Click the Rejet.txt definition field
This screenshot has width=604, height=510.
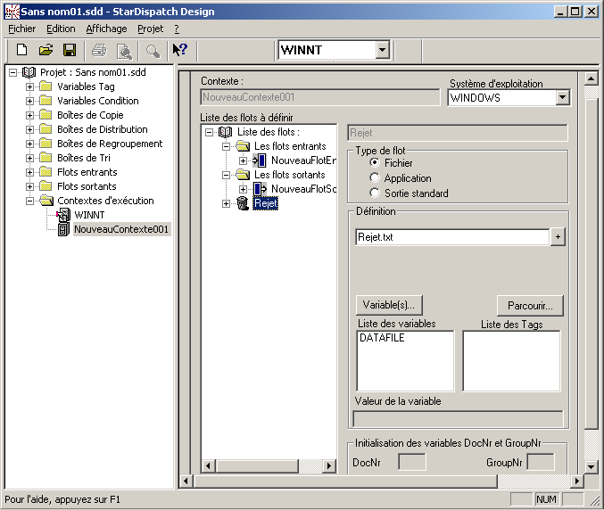[451, 237]
